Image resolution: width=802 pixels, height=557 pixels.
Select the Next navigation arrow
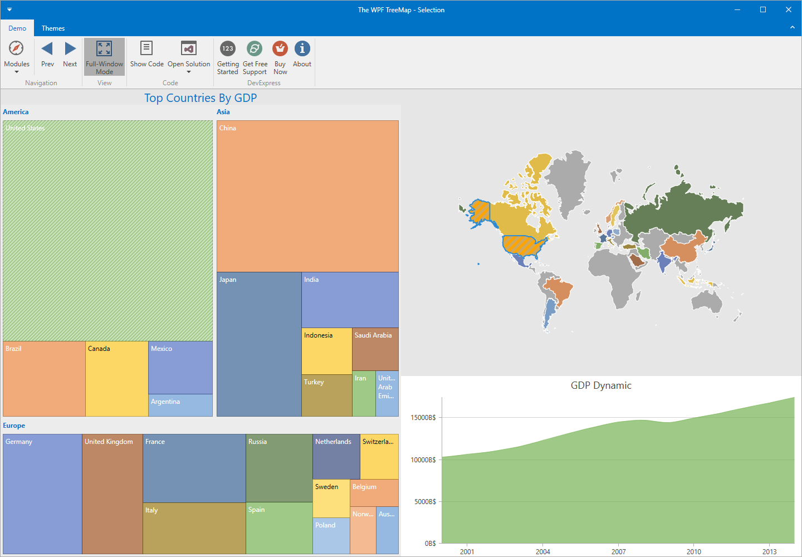[70, 53]
